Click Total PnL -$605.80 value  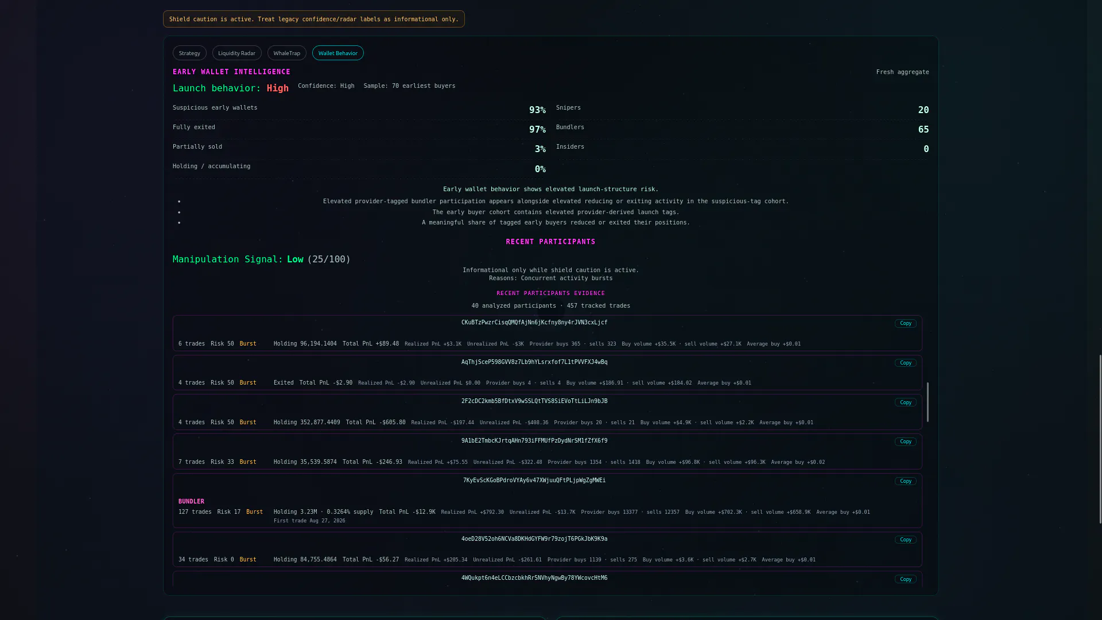coord(375,423)
